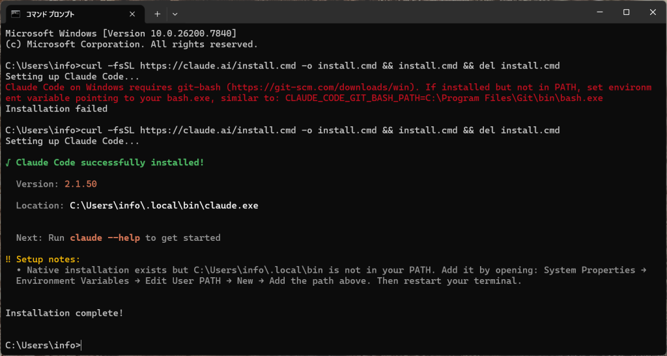The height and width of the screenshot is (356, 667).
Task: Select the コマンド プロンプト tab
Action: click(x=59, y=13)
